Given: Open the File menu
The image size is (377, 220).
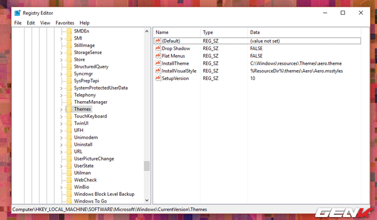Looking at the screenshot, I should (18, 23).
